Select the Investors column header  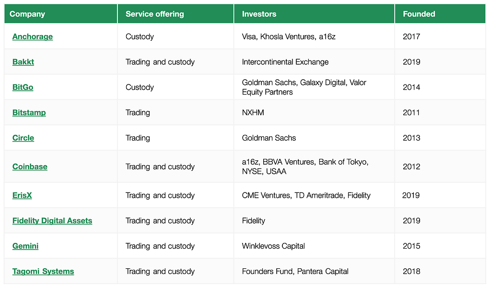coord(259,14)
